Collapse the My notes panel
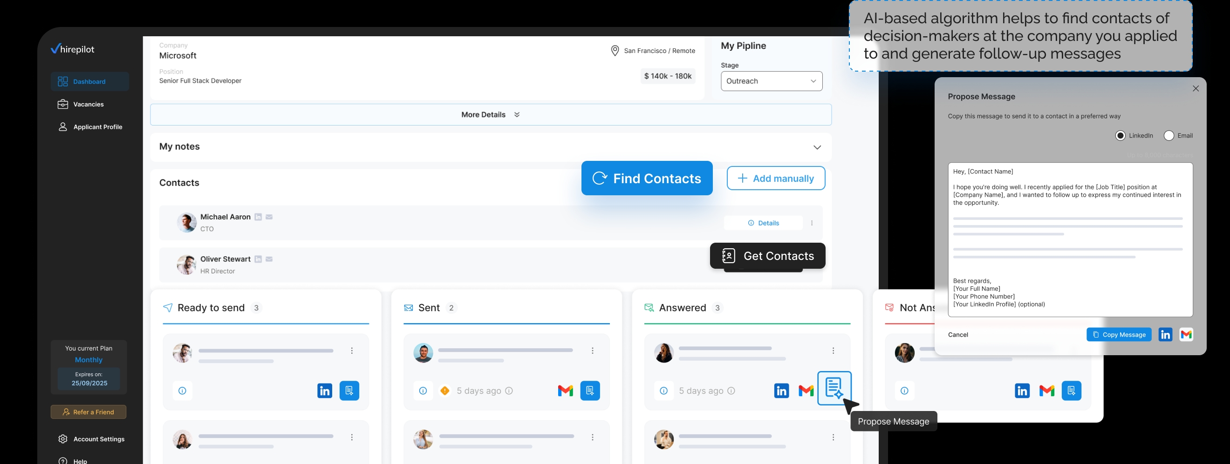 (x=817, y=147)
